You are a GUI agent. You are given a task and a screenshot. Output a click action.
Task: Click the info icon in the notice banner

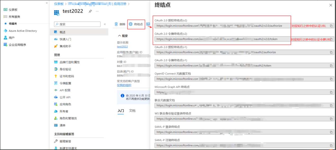click(x=122, y=96)
